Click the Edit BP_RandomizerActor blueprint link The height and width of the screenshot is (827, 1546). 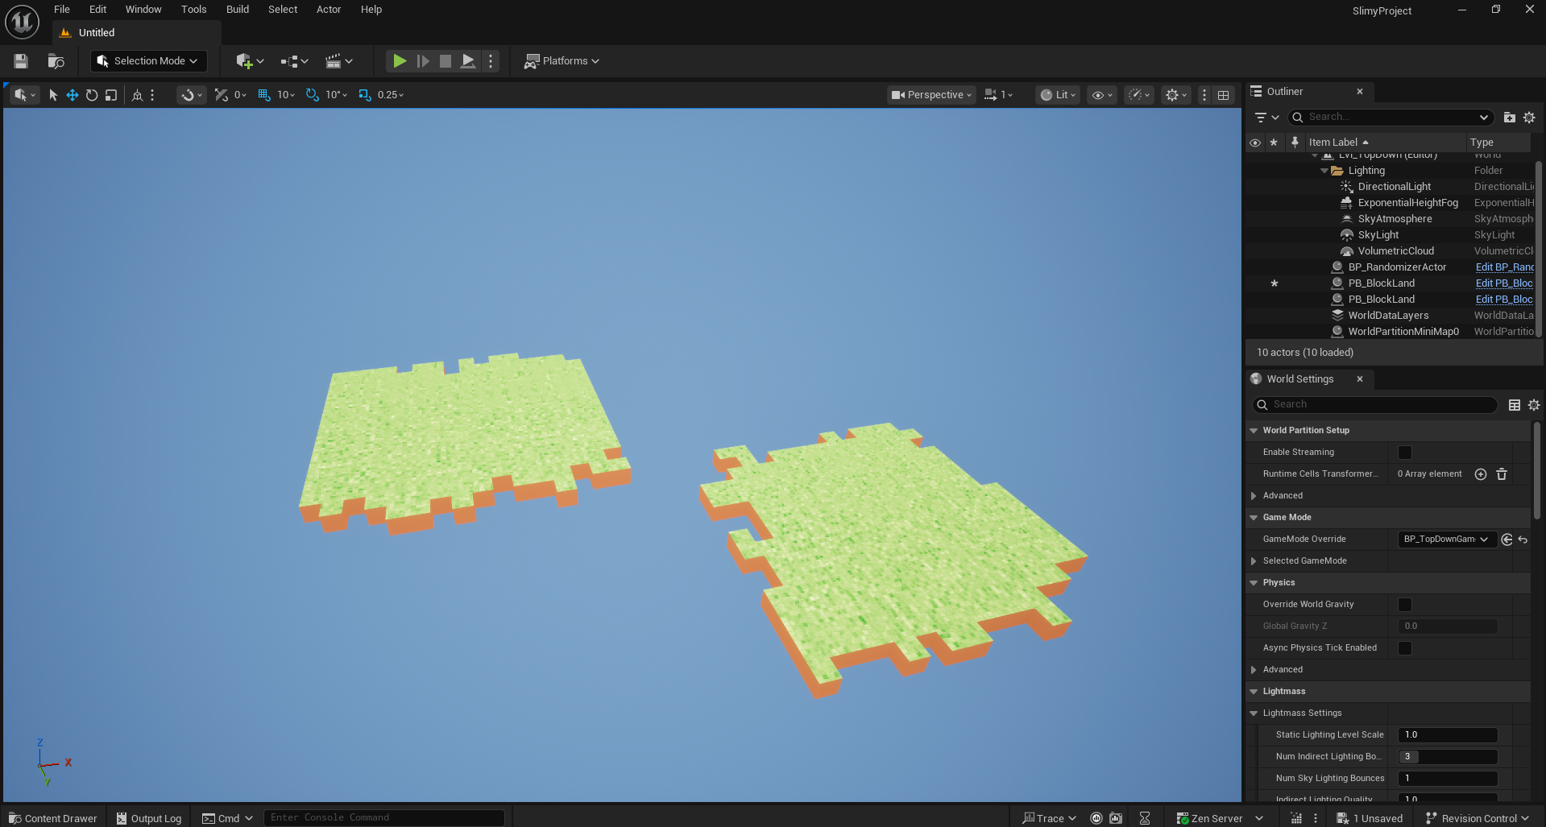(1503, 267)
